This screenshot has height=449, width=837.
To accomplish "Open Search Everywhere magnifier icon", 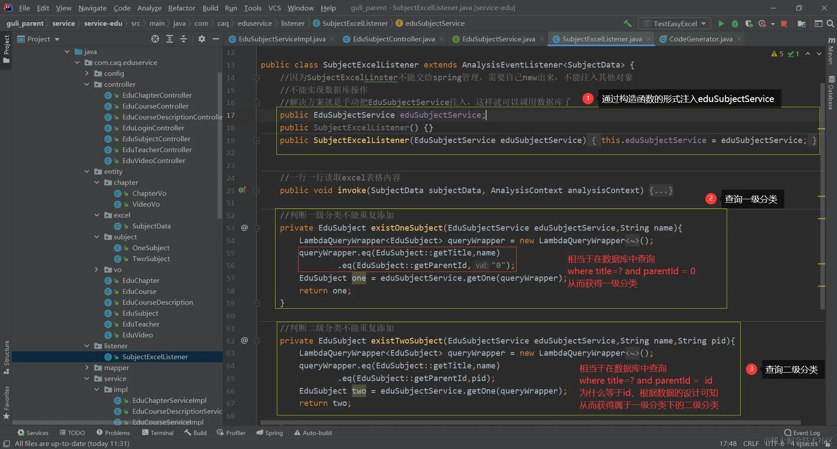I will tap(830, 24).
